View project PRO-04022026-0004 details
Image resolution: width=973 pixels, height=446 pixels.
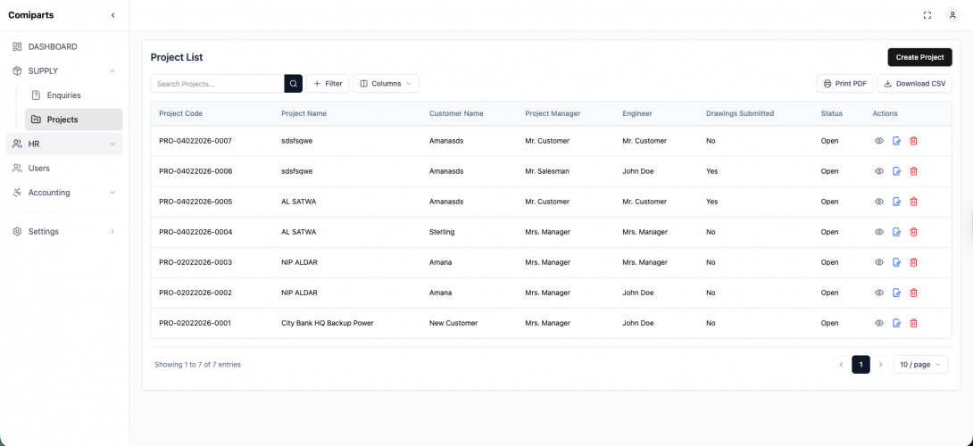[x=878, y=232]
